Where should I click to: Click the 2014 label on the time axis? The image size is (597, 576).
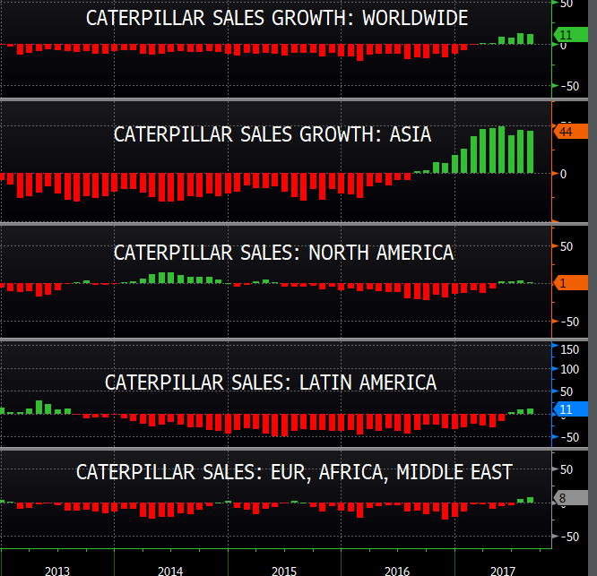(170, 571)
